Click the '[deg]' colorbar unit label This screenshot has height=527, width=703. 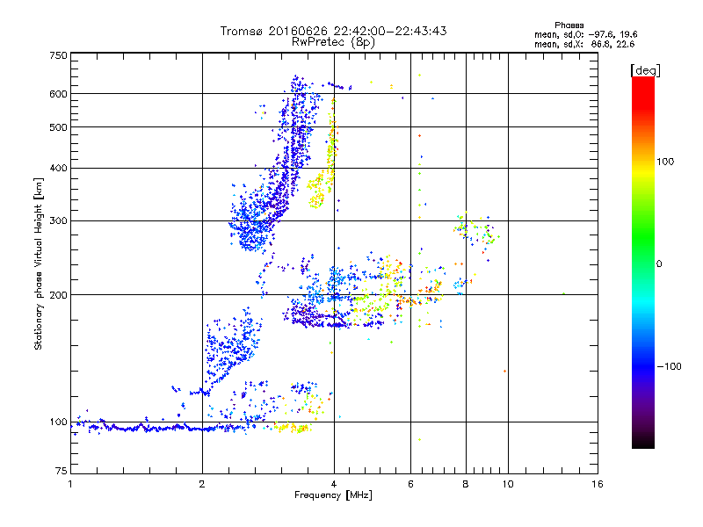[x=645, y=70]
